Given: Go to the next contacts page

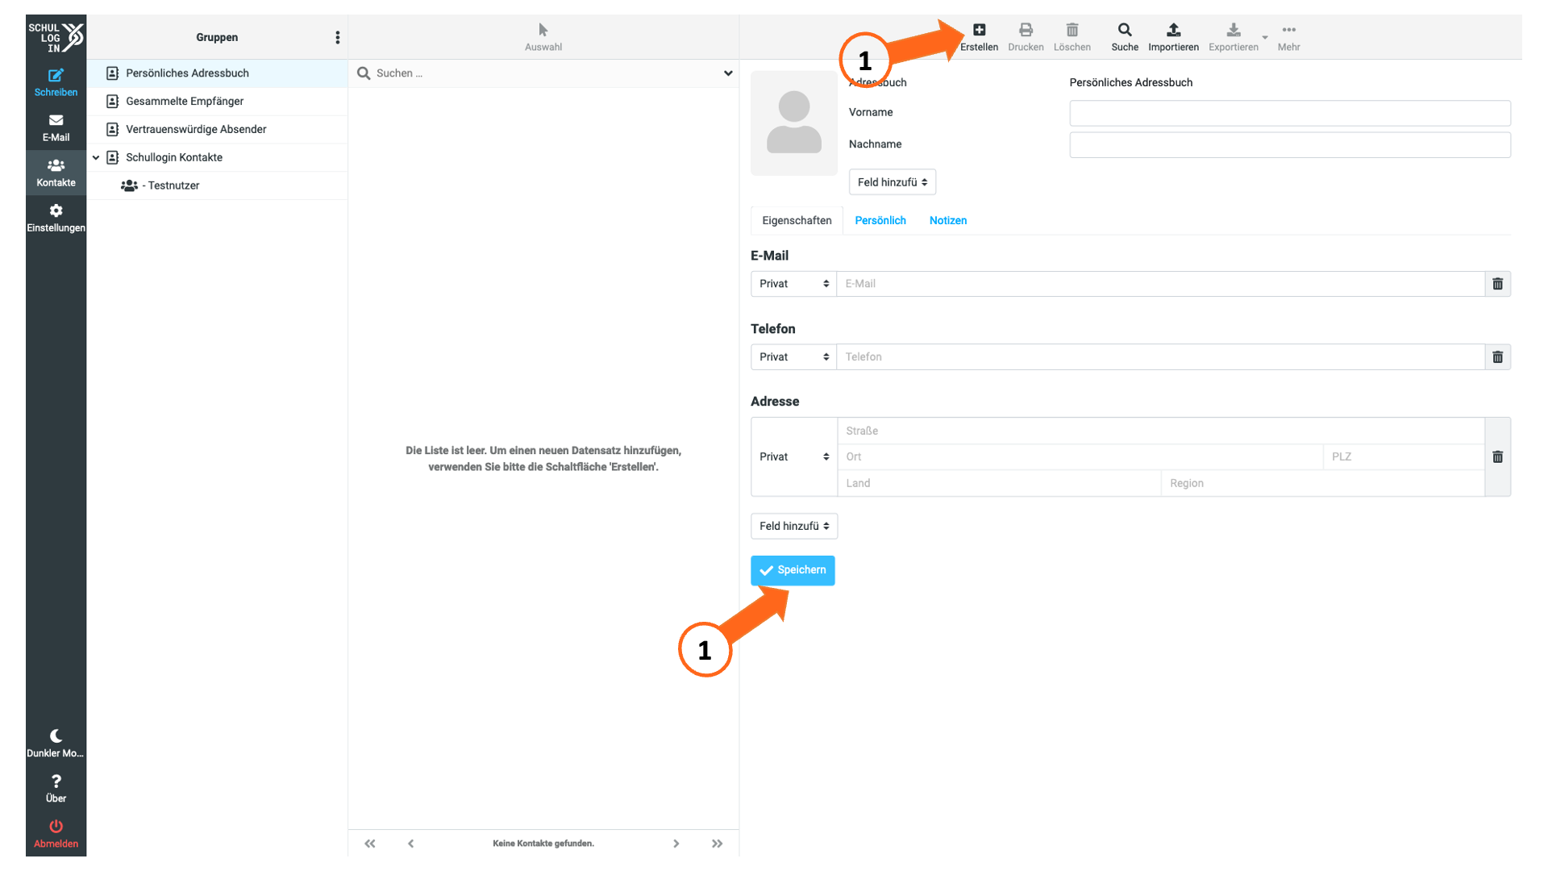Looking at the screenshot, I should tap(676, 844).
